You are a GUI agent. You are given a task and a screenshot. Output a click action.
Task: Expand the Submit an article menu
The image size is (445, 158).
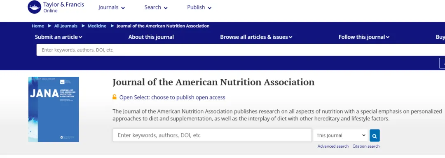[59, 37]
